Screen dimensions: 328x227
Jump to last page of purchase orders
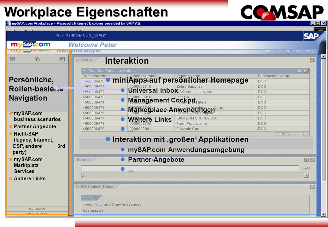tap(307, 134)
